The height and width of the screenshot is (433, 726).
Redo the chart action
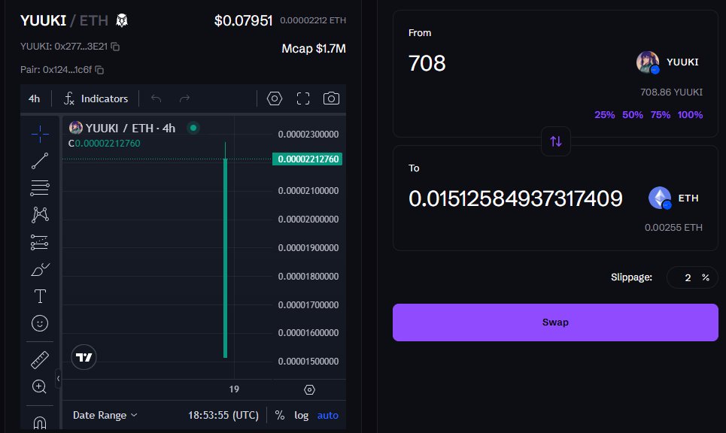pyautogui.click(x=185, y=98)
